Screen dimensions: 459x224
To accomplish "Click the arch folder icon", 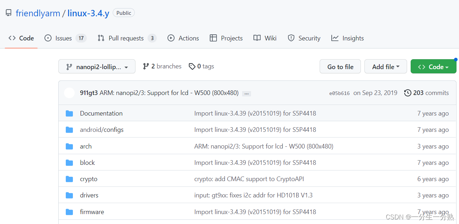I will coord(69,146).
